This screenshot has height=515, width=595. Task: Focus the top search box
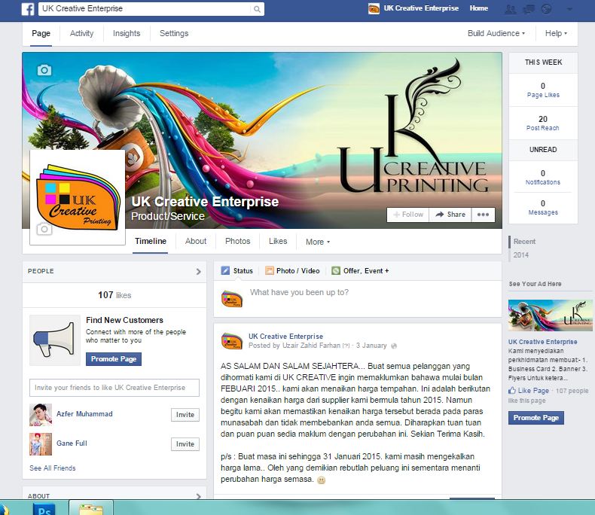tap(144, 9)
